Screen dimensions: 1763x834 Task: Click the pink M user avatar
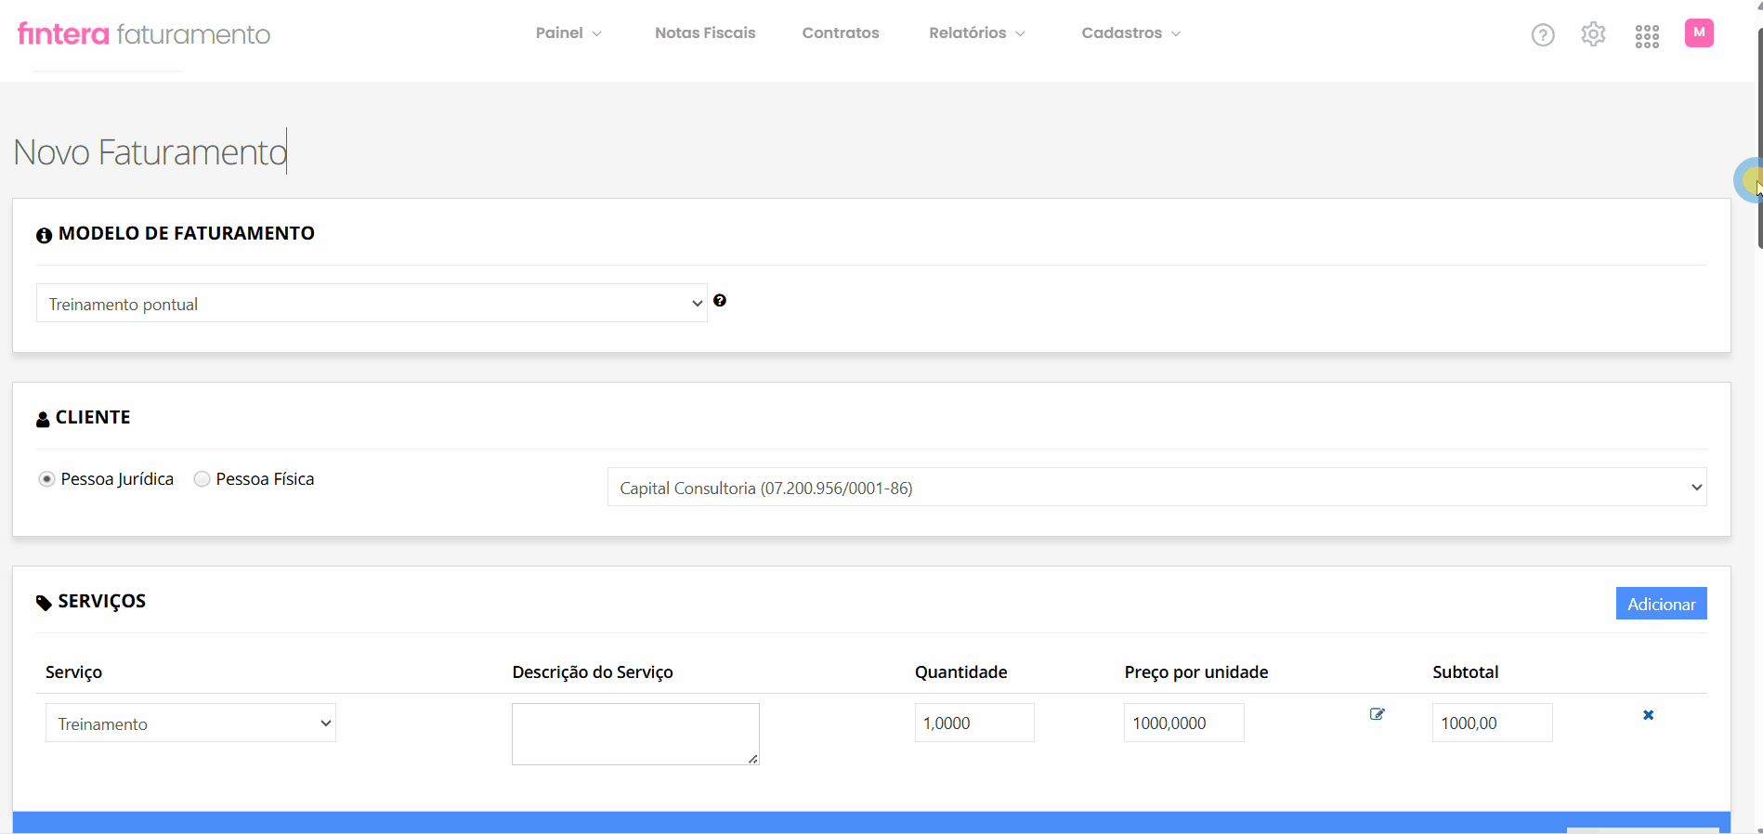click(1699, 33)
